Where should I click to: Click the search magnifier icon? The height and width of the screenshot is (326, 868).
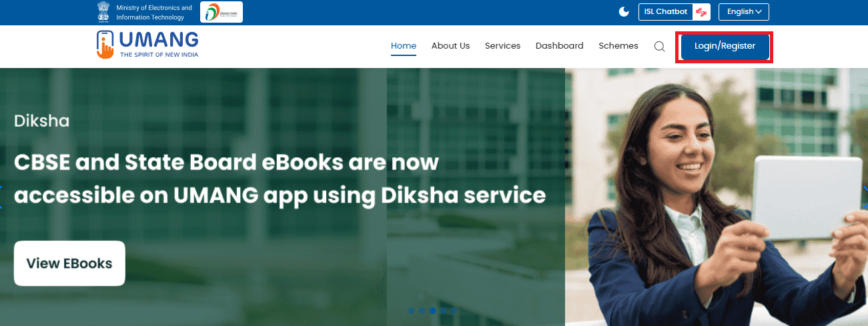tap(659, 47)
